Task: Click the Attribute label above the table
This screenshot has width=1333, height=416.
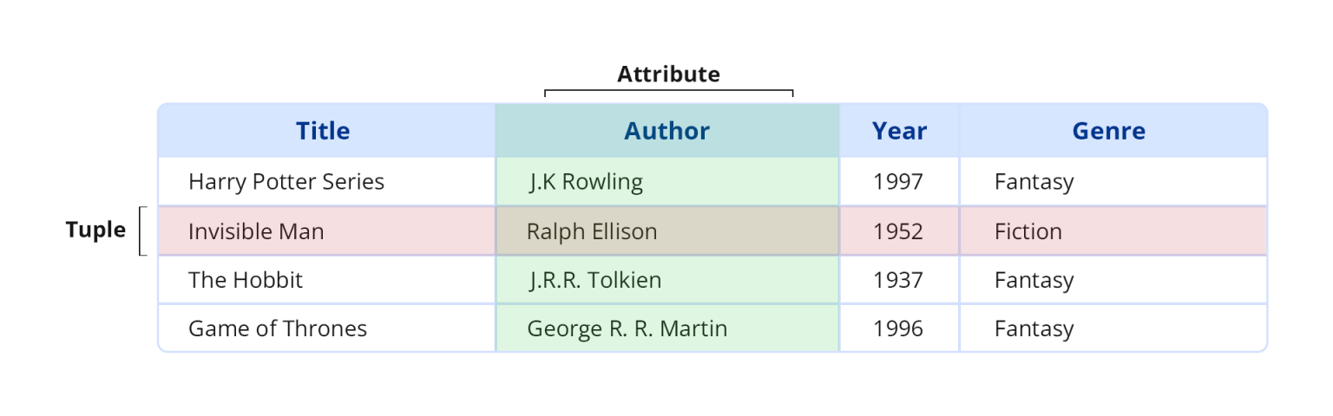Action: click(668, 75)
